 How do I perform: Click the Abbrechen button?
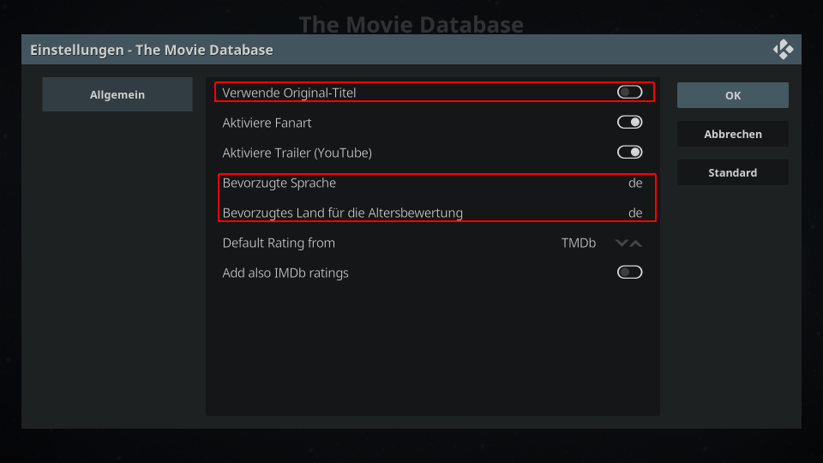pyautogui.click(x=733, y=134)
